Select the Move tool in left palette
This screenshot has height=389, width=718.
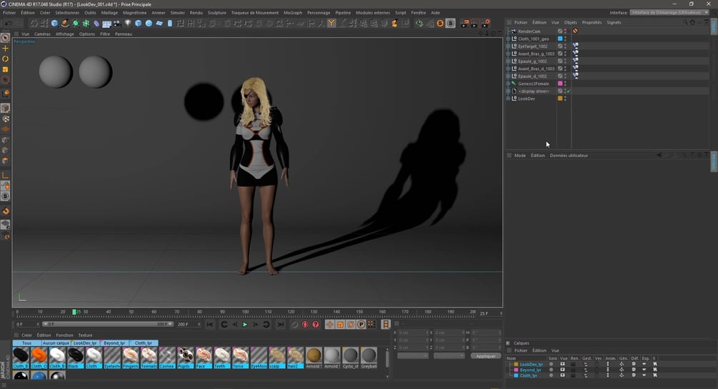click(6, 48)
